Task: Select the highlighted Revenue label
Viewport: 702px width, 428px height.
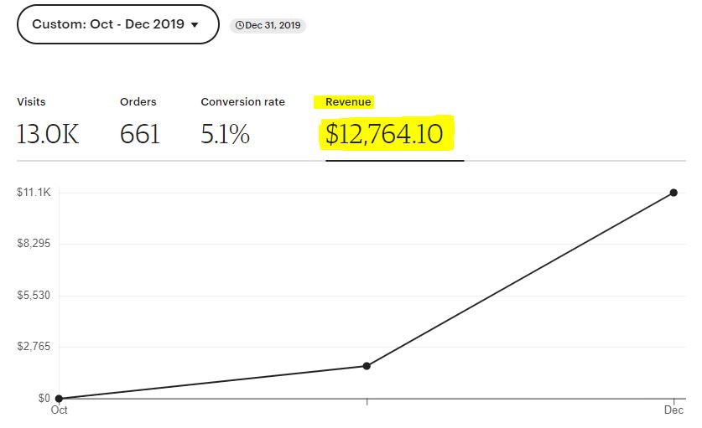Action: point(347,101)
